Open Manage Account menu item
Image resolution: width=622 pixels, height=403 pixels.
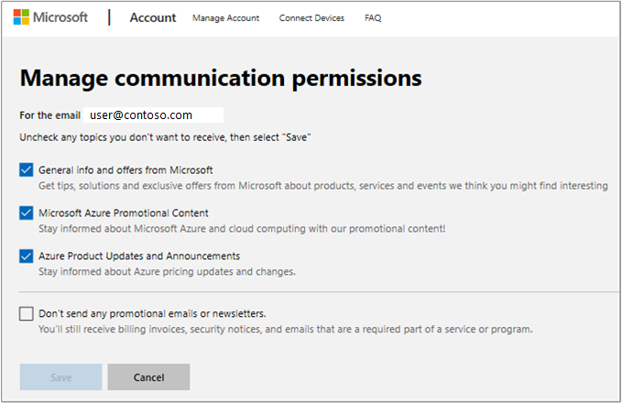tap(225, 18)
